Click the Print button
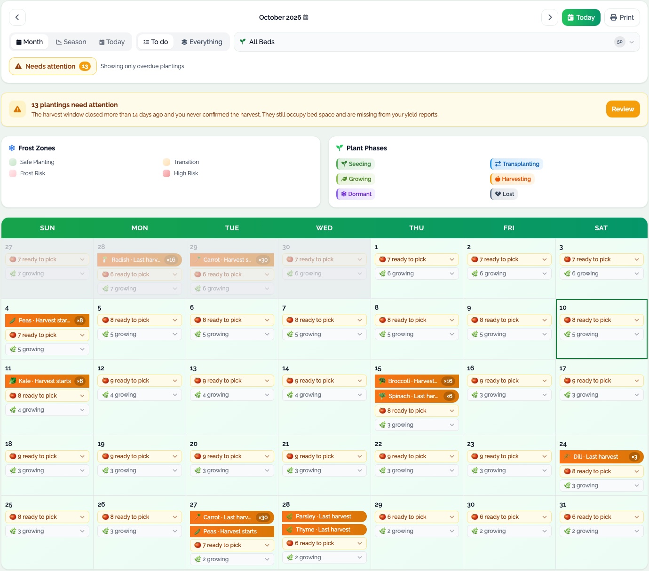This screenshot has width=649, height=571. tap(622, 17)
